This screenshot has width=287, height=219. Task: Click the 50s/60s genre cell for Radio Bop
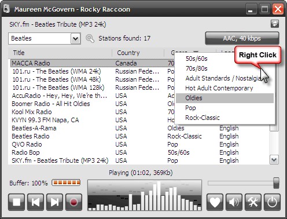click(179, 152)
